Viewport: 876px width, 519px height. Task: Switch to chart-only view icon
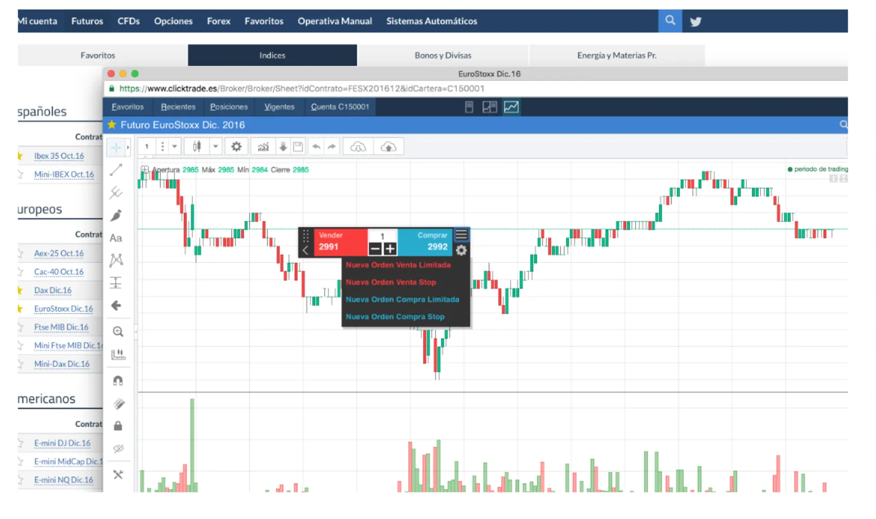[x=511, y=107]
